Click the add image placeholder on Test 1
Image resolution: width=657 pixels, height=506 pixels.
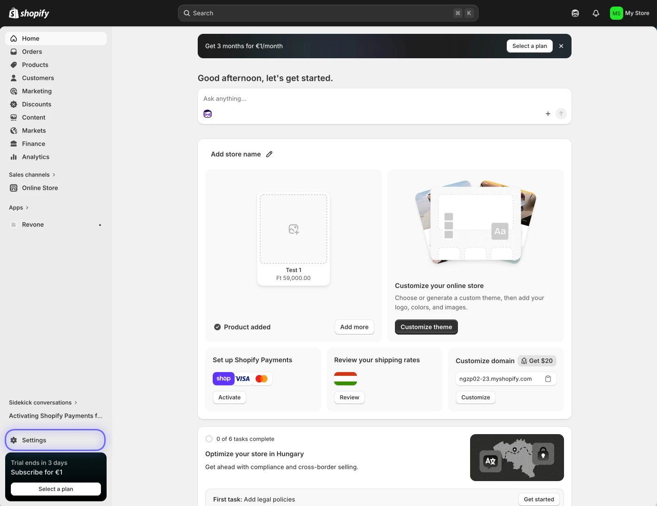pyautogui.click(x=294, y=229)
